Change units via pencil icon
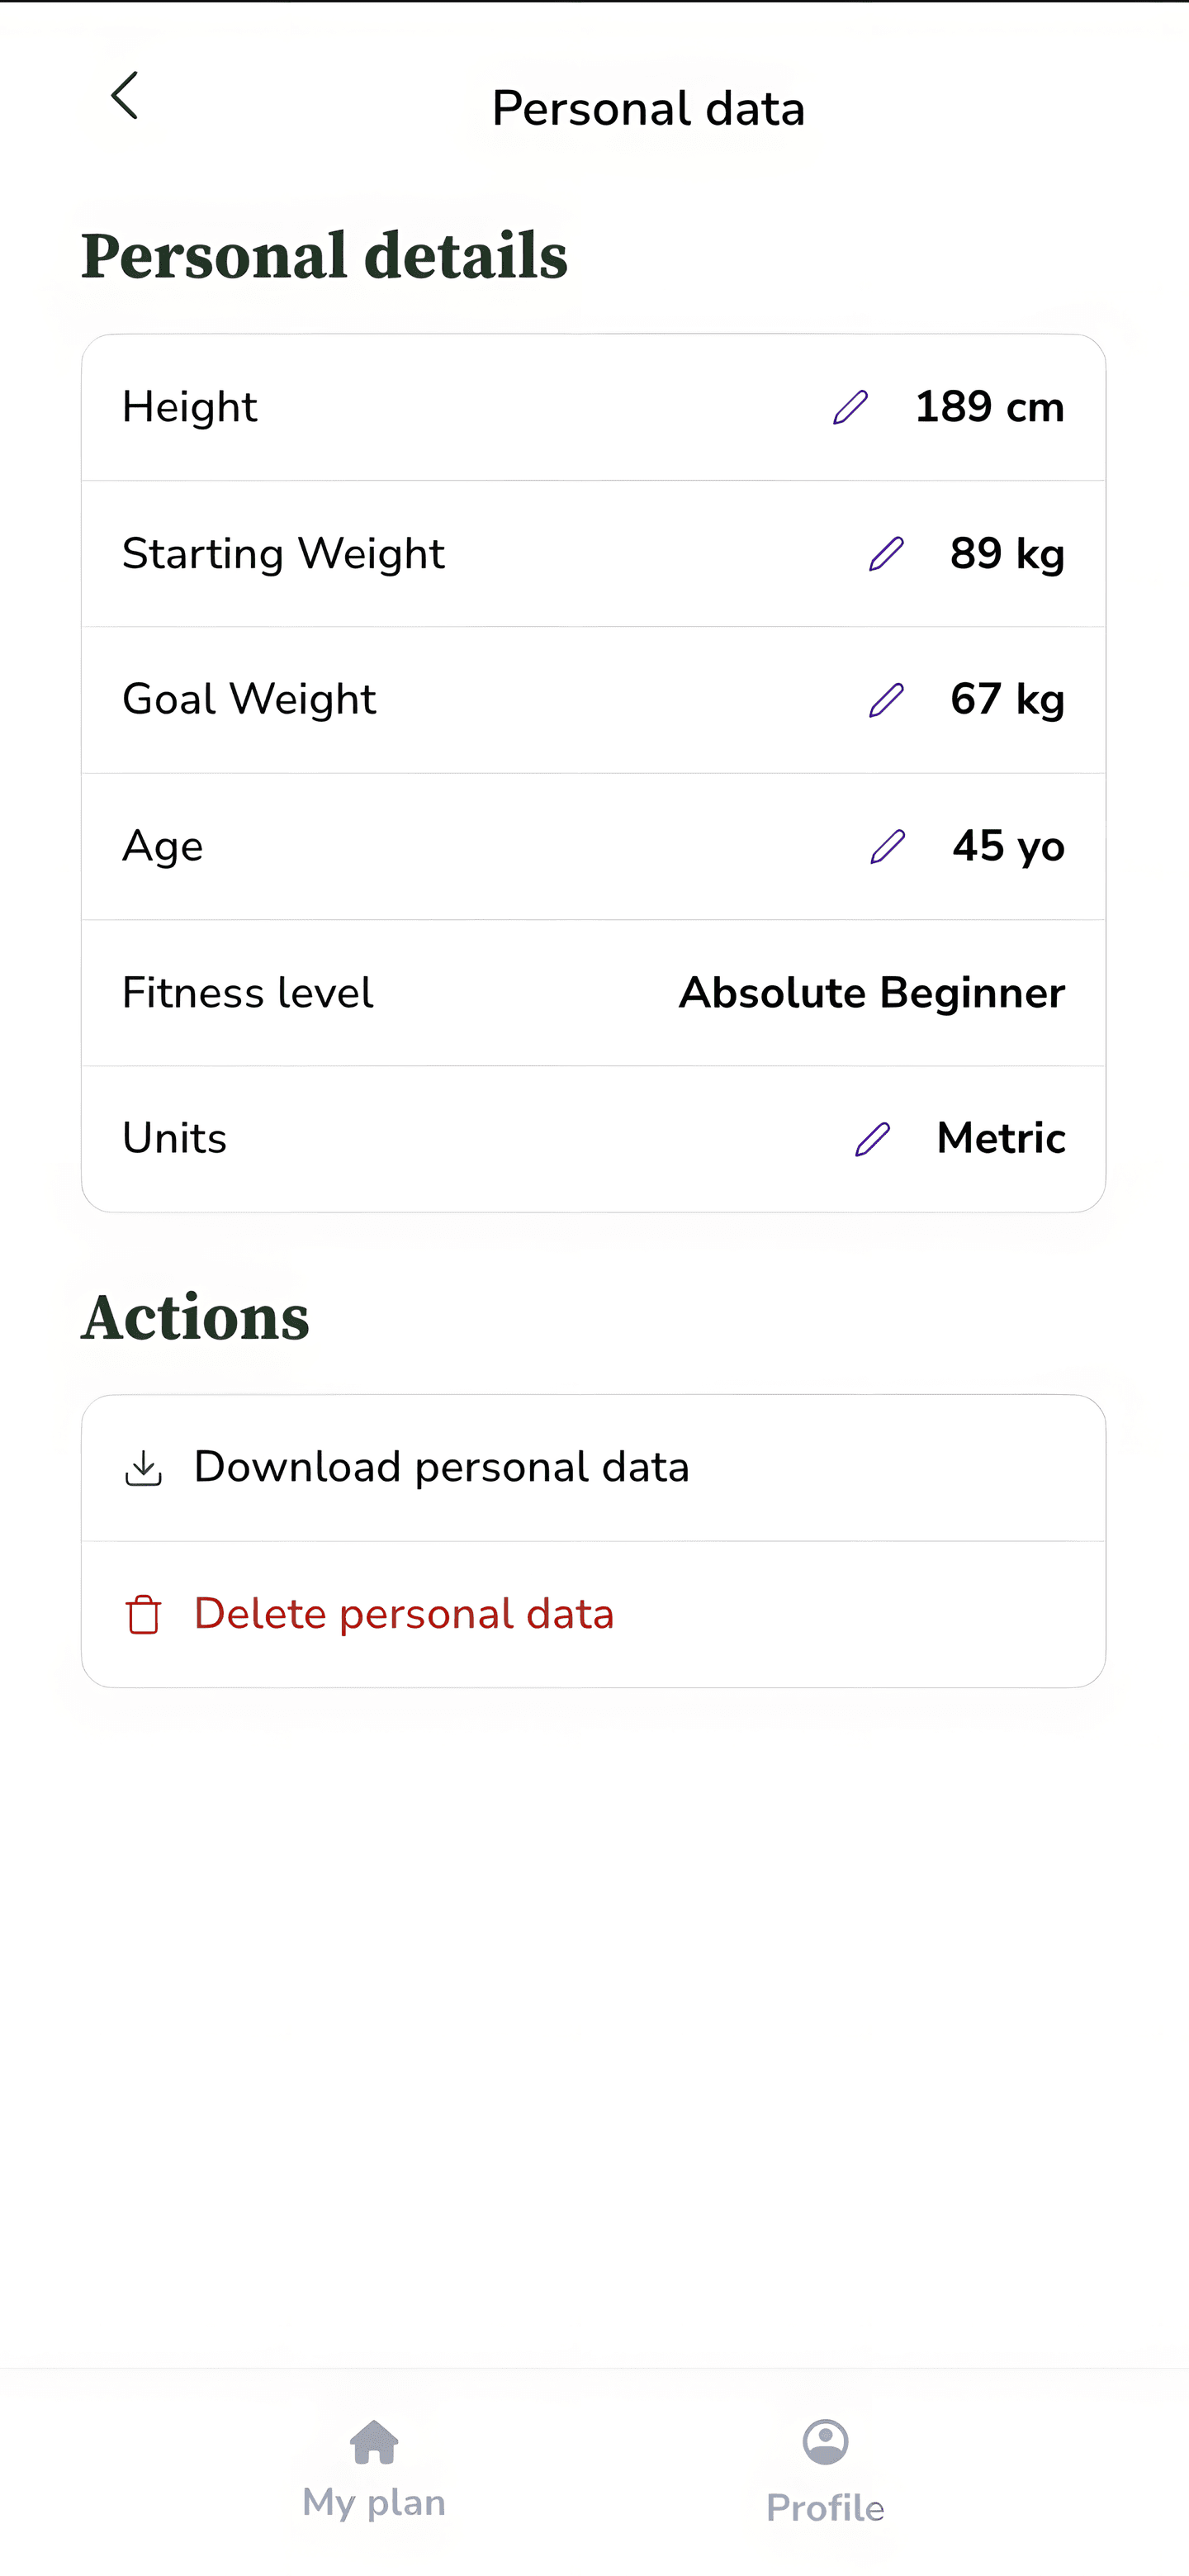This screenshot has width=1189, height=2576. [872, 1139]
